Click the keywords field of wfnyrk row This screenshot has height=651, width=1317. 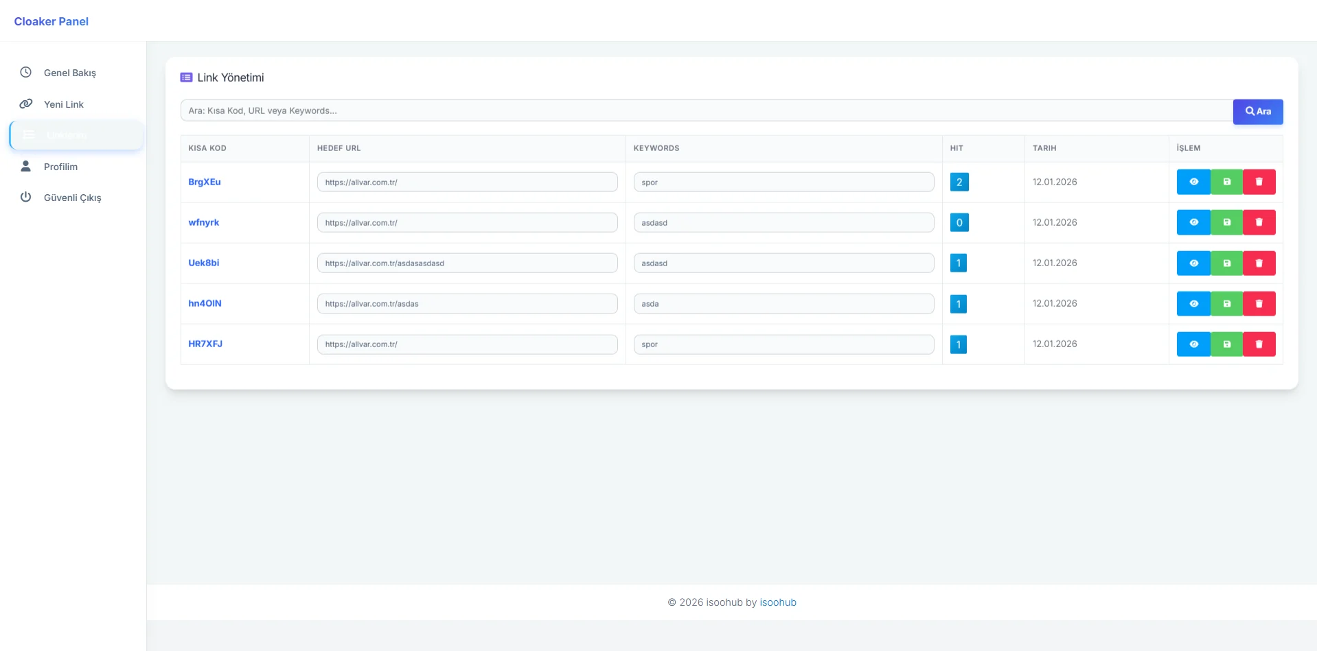[x=783, y=222]
